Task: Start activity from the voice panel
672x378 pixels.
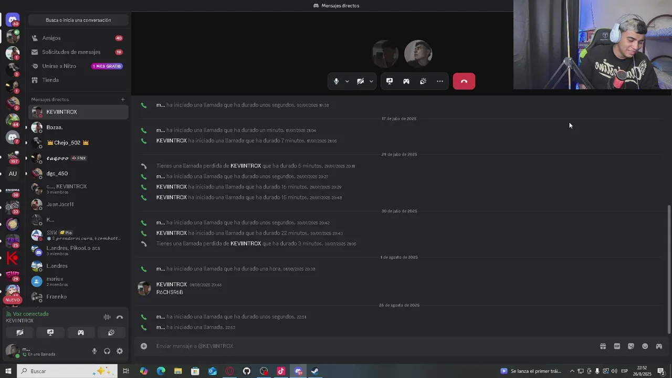Action: tap(81, 332)
